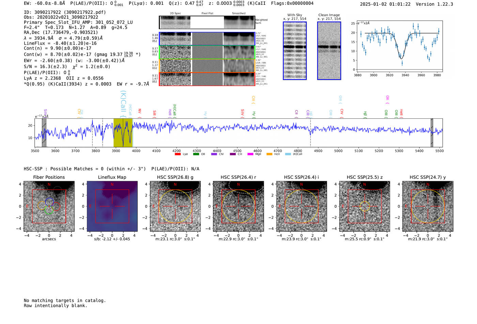Click the 'No matching targets in catalog.' text
Image resolution: width=477 pixels, height=324 pixels.
(65, 301)
